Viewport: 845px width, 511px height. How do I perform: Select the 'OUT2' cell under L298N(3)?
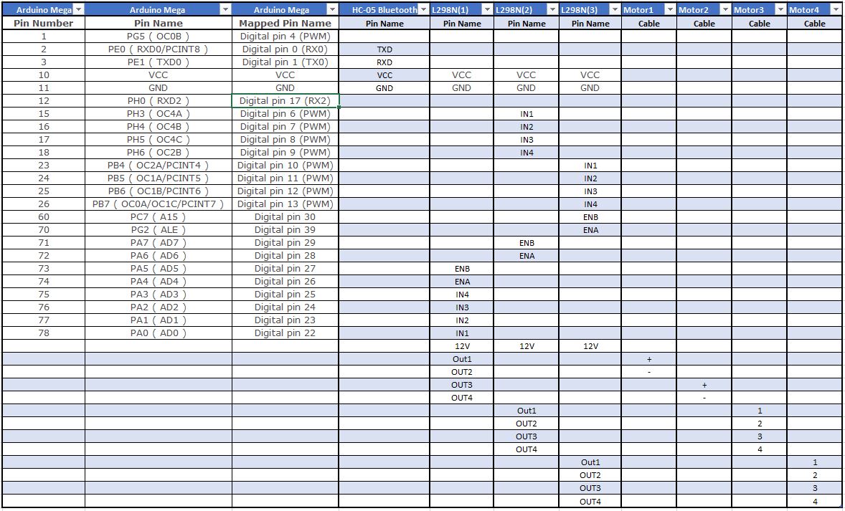(590, 475)
